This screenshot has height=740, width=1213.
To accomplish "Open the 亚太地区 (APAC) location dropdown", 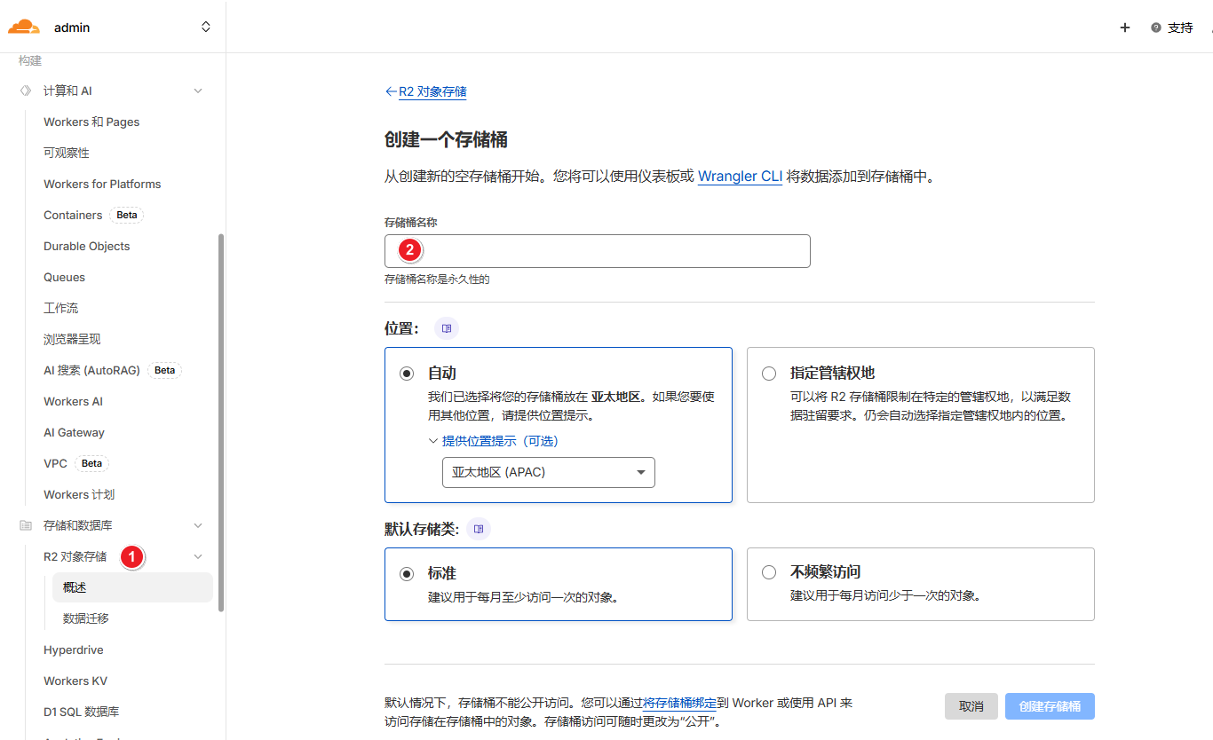I will [x=548, y=472].
